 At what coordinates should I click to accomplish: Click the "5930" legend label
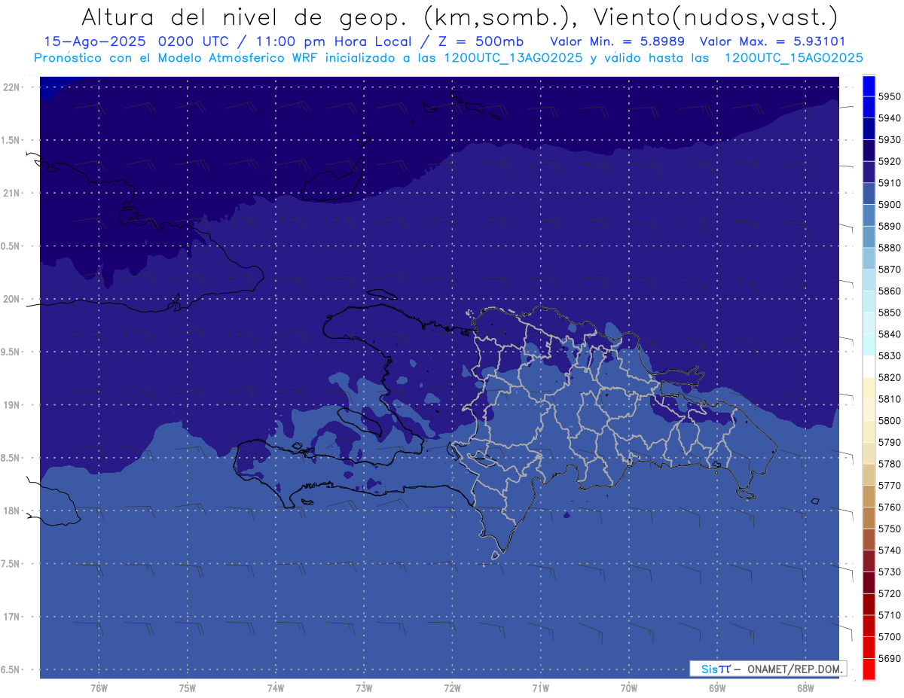click(889, 140)
